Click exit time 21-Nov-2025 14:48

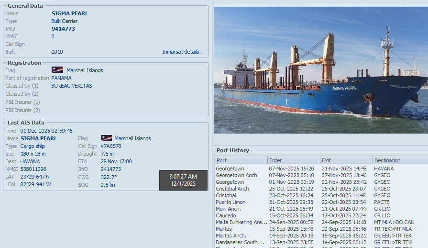344,169
